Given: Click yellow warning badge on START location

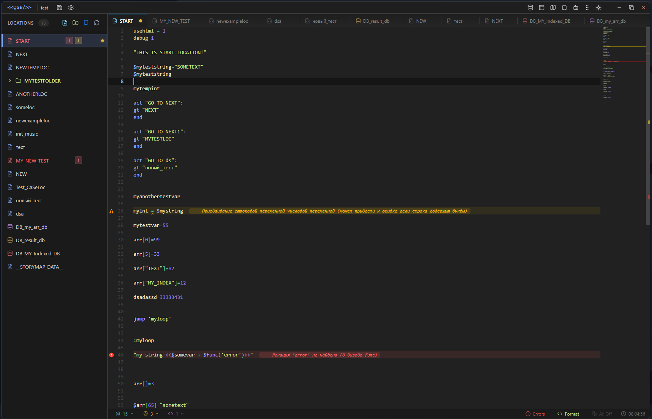Looking at the screenshot, I should pyautogui.click(x=78, y=41).
